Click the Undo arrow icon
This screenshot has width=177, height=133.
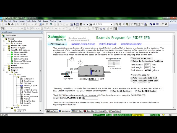28,24
